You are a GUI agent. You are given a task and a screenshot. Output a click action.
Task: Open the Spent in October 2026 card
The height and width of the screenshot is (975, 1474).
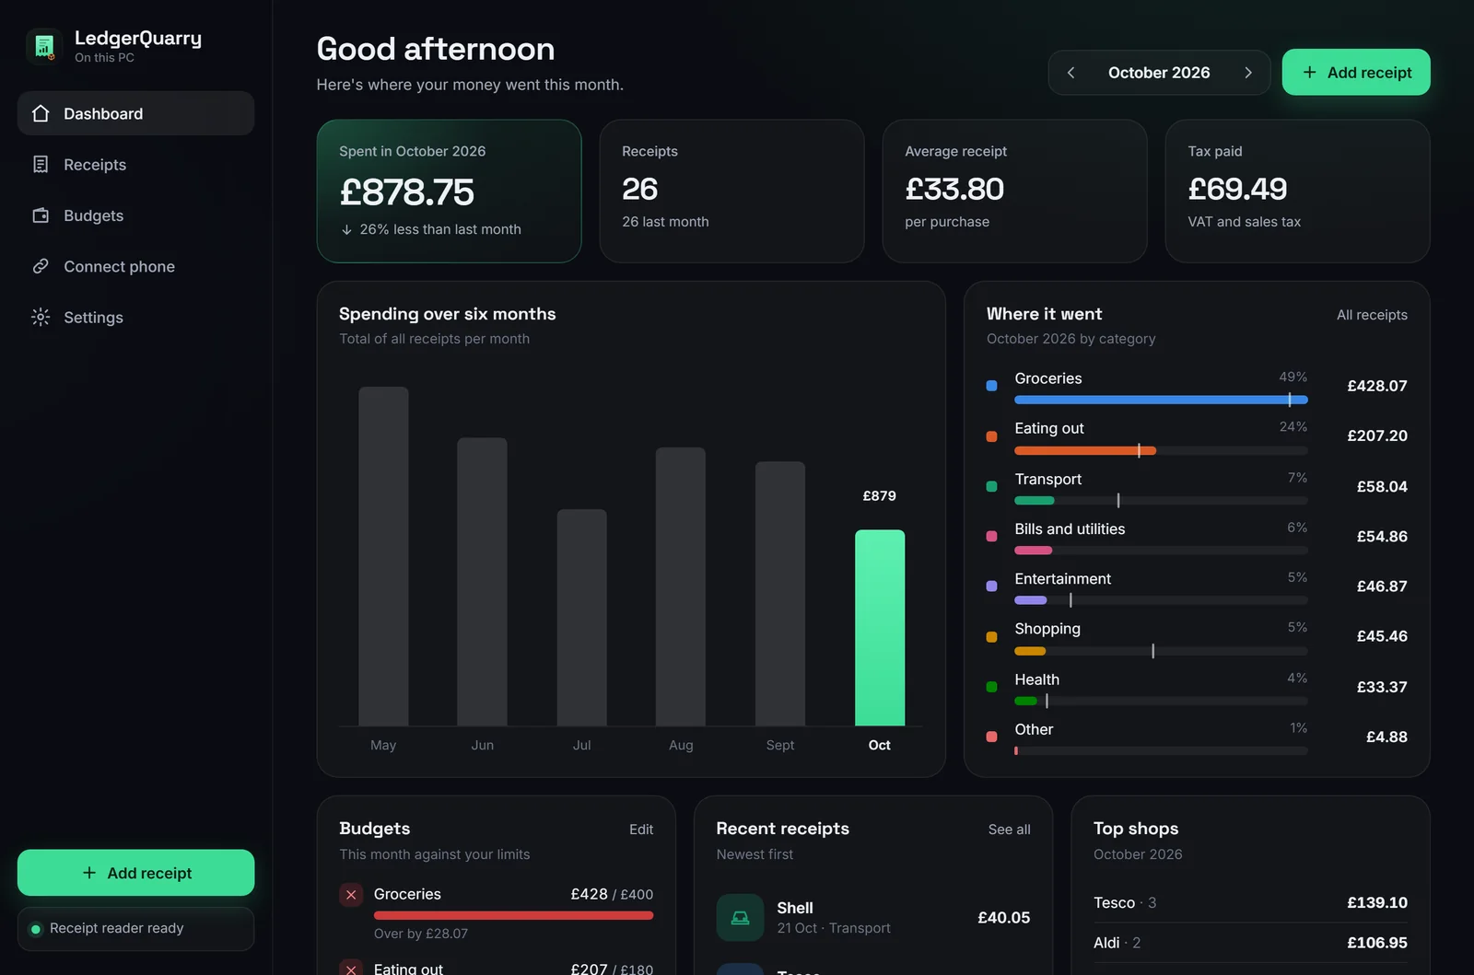point(449,191)
